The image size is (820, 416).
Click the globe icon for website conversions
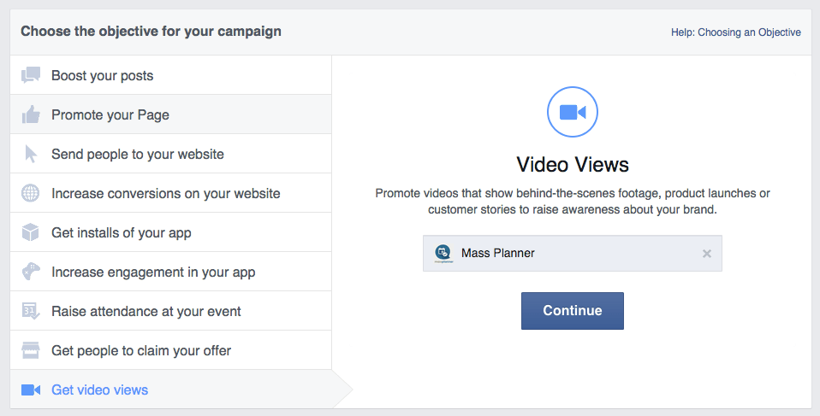[x=30, y=193]
